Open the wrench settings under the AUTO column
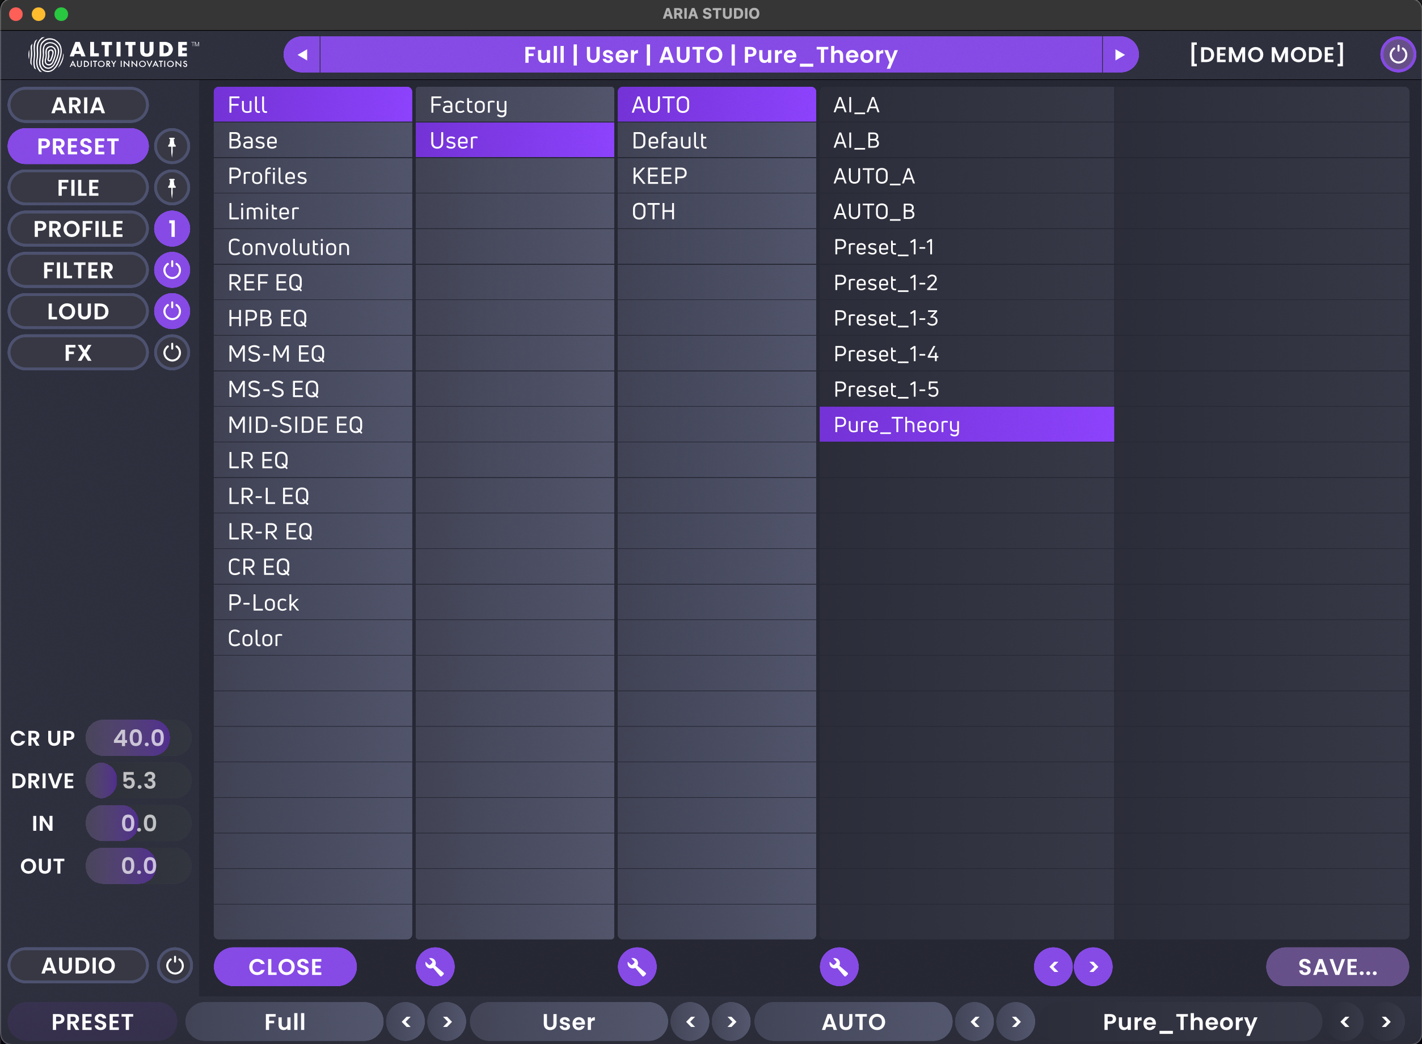Viewport: 1422px width, 1044px height. point(839,966)
